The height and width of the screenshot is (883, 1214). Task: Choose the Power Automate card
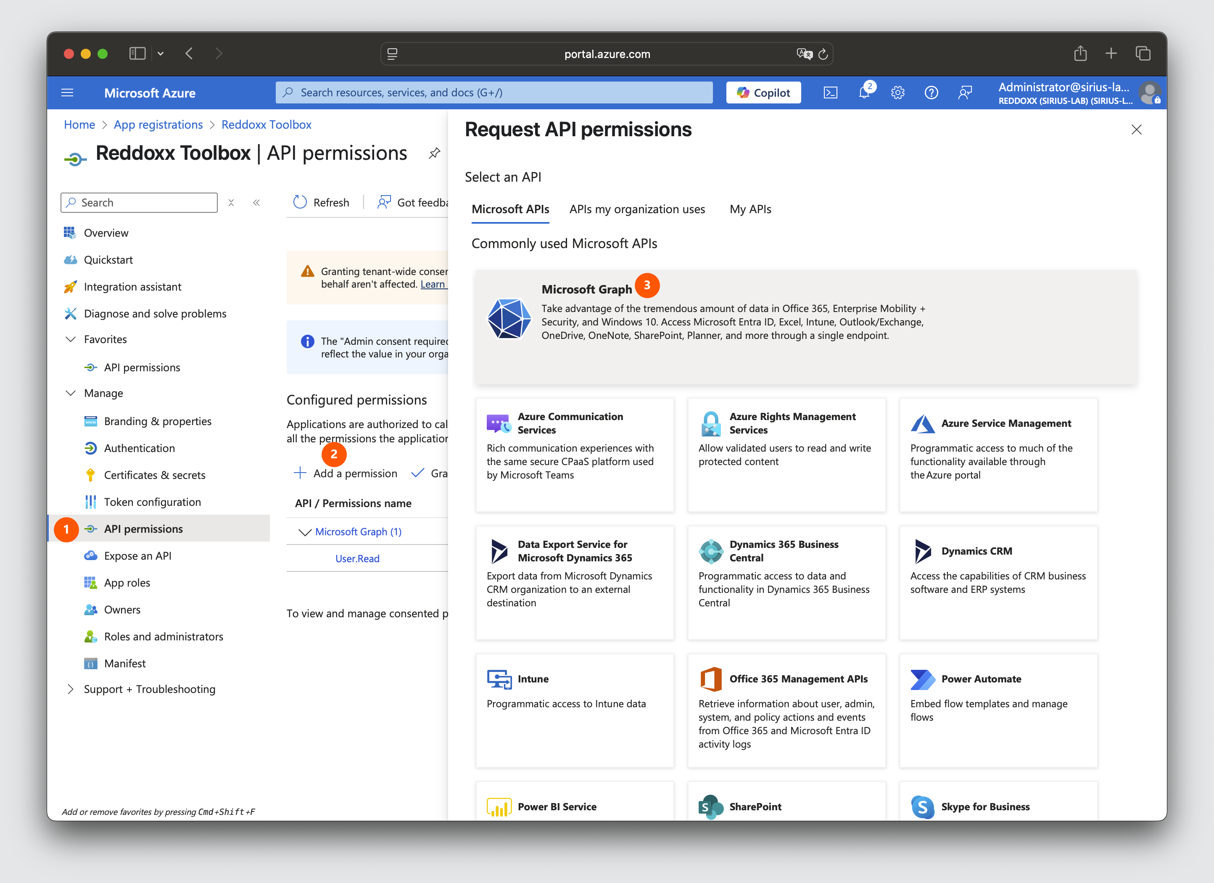click(x=998, y=711)
